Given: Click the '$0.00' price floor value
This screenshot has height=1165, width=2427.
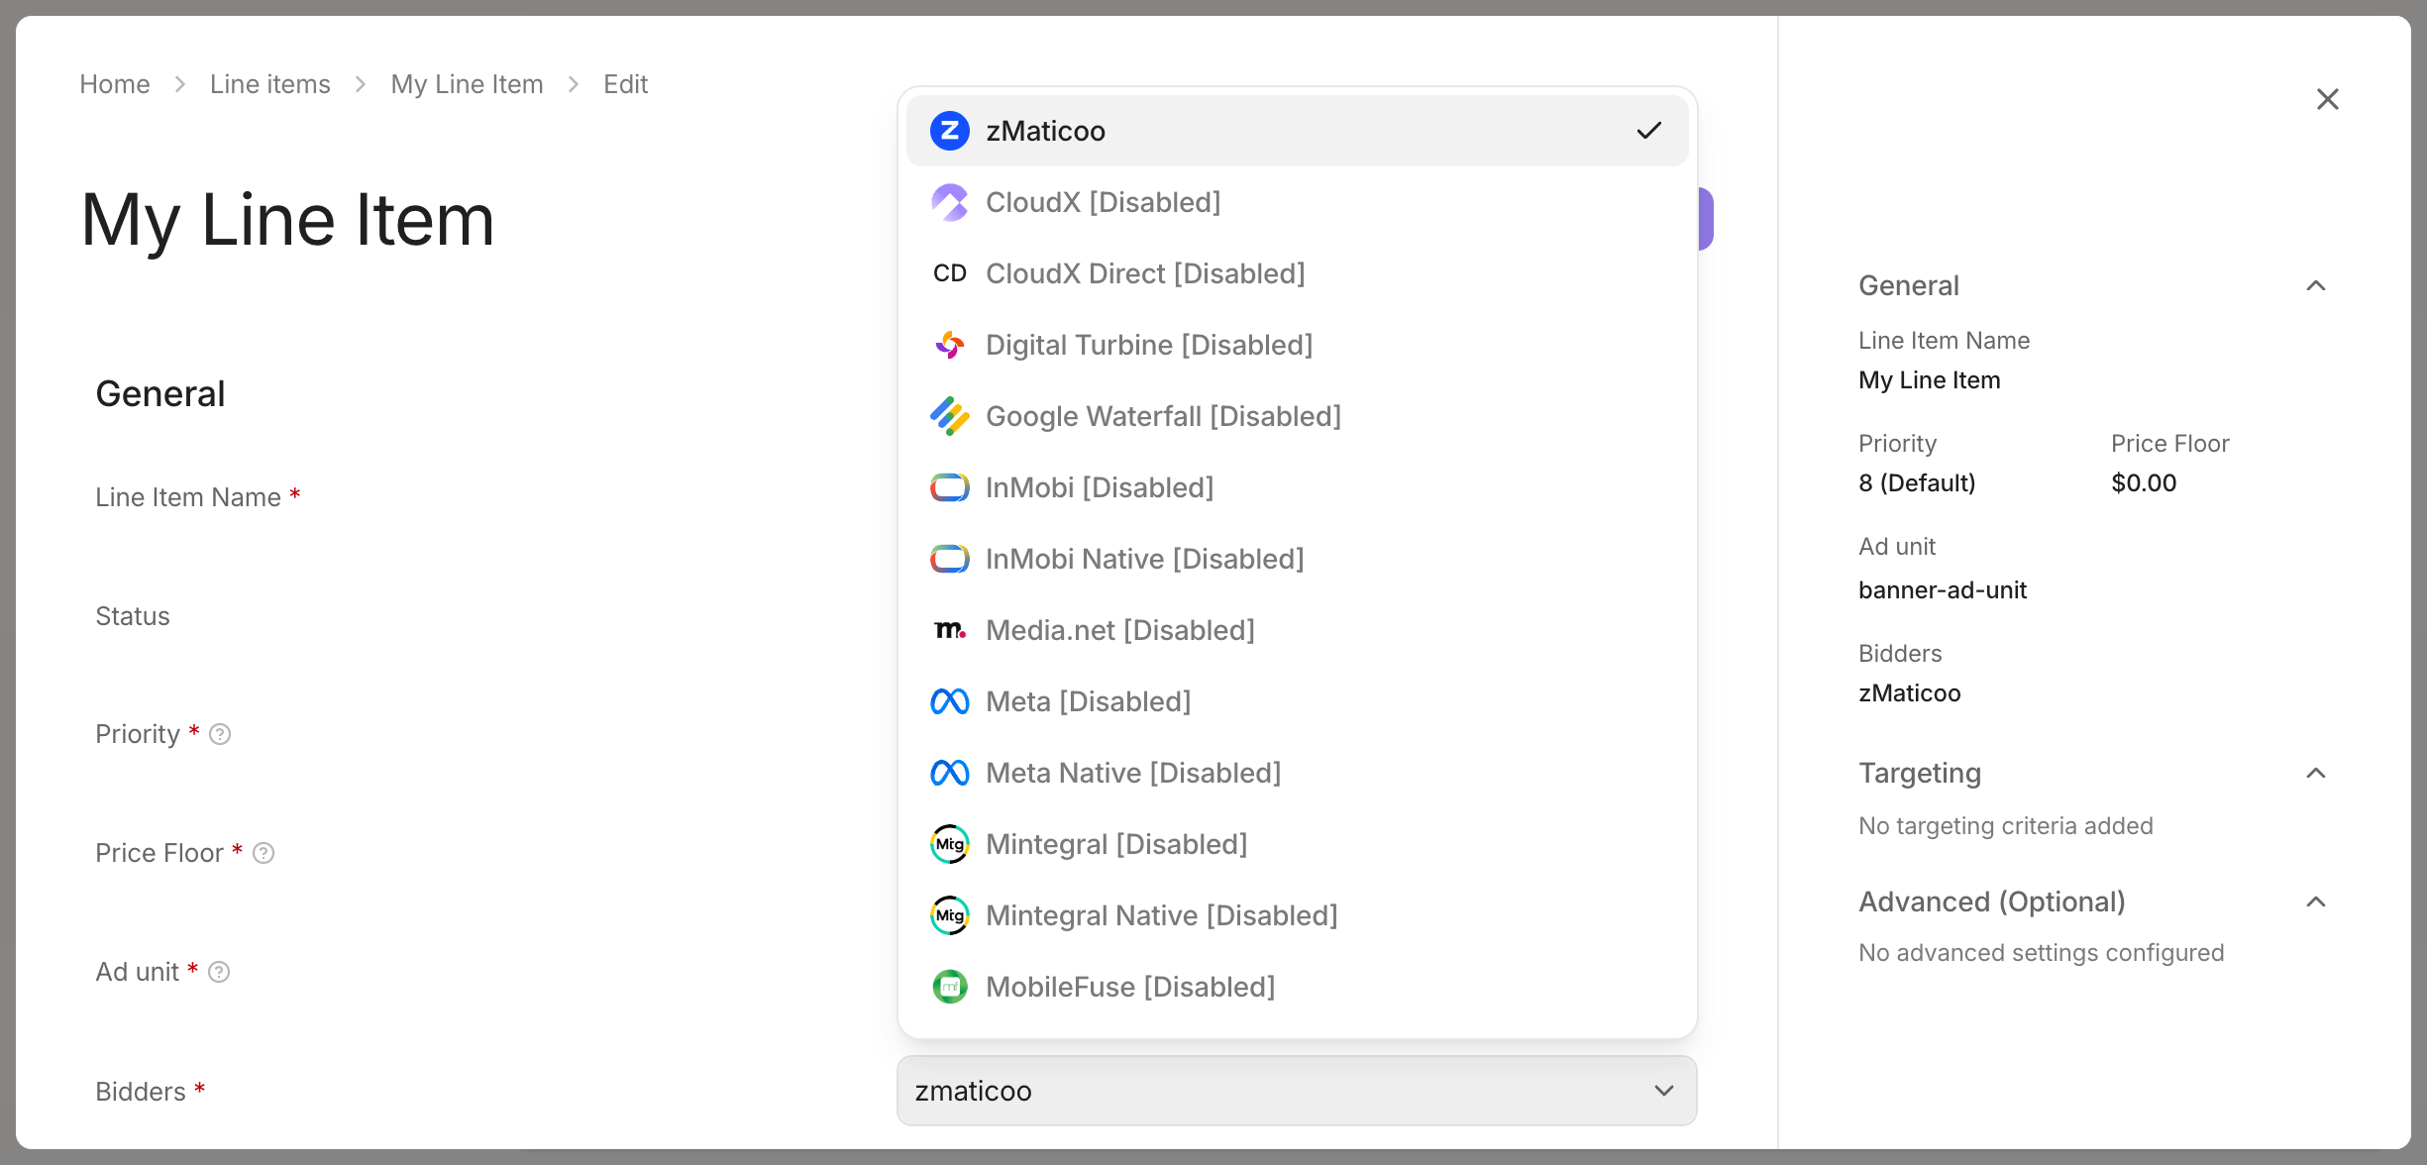Looking at the screenshot, I should [2144, 483].
